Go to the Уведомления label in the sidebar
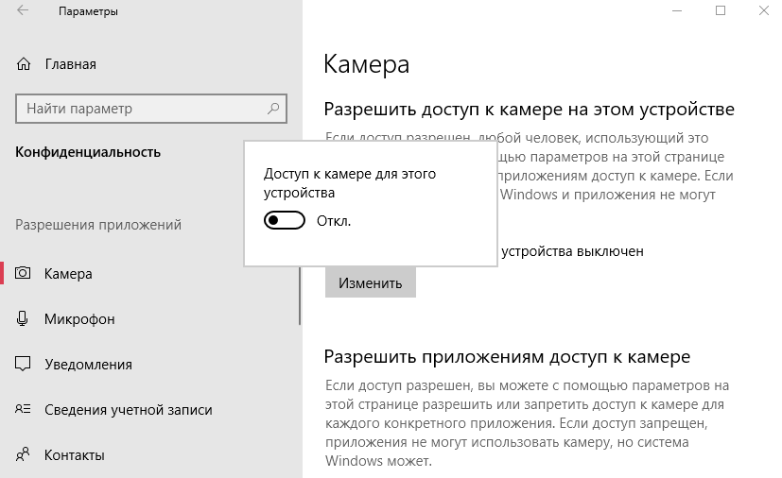The width and height of the screenshot is (782, 478). click(x=88, y=365)
